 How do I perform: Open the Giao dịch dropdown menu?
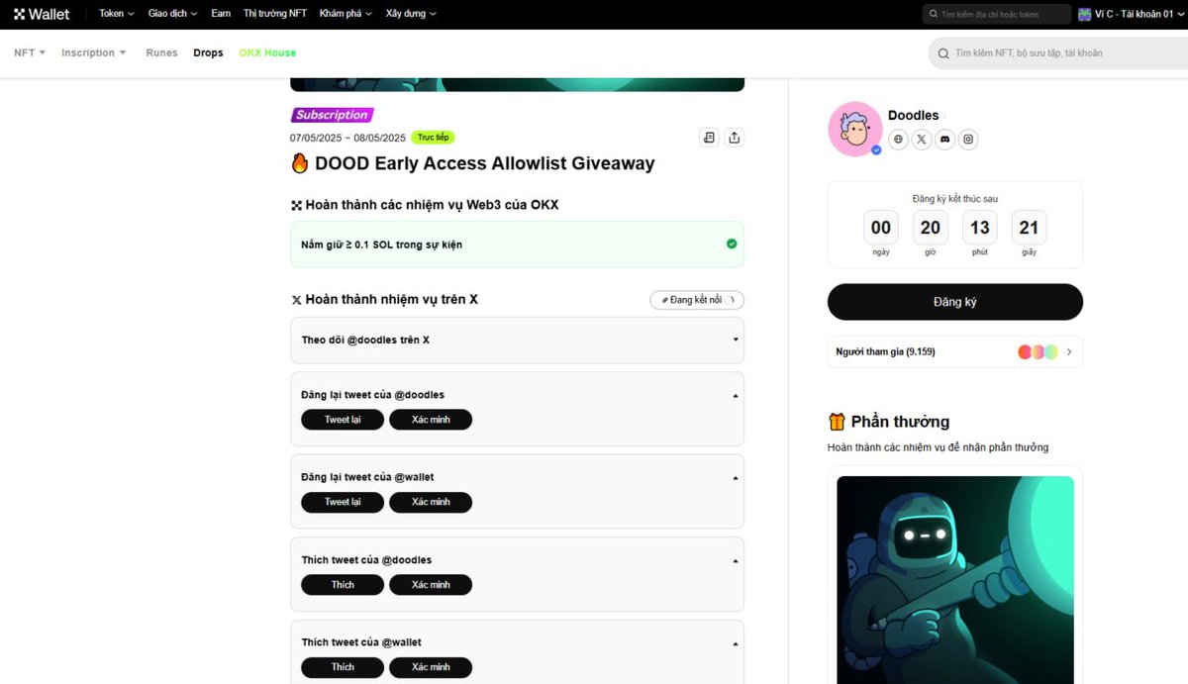click(172, 14)
